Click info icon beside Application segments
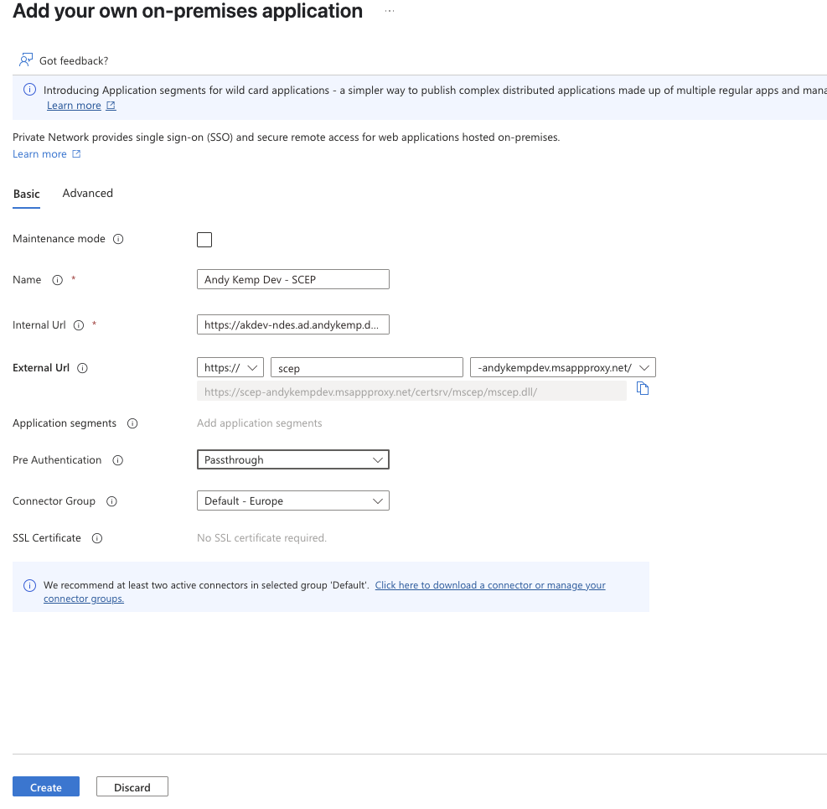This screenshot has height=809, width=827. (x=132, y=423)
